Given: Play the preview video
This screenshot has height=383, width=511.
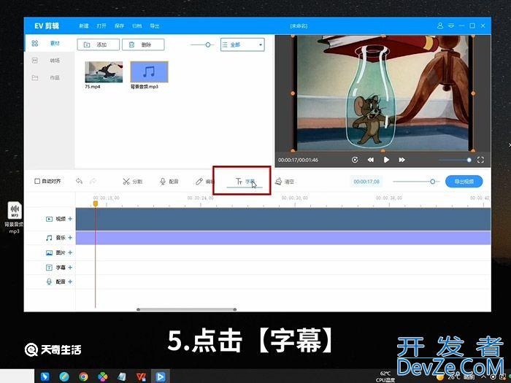Looking at the screenshot, I should click(386, 160).
